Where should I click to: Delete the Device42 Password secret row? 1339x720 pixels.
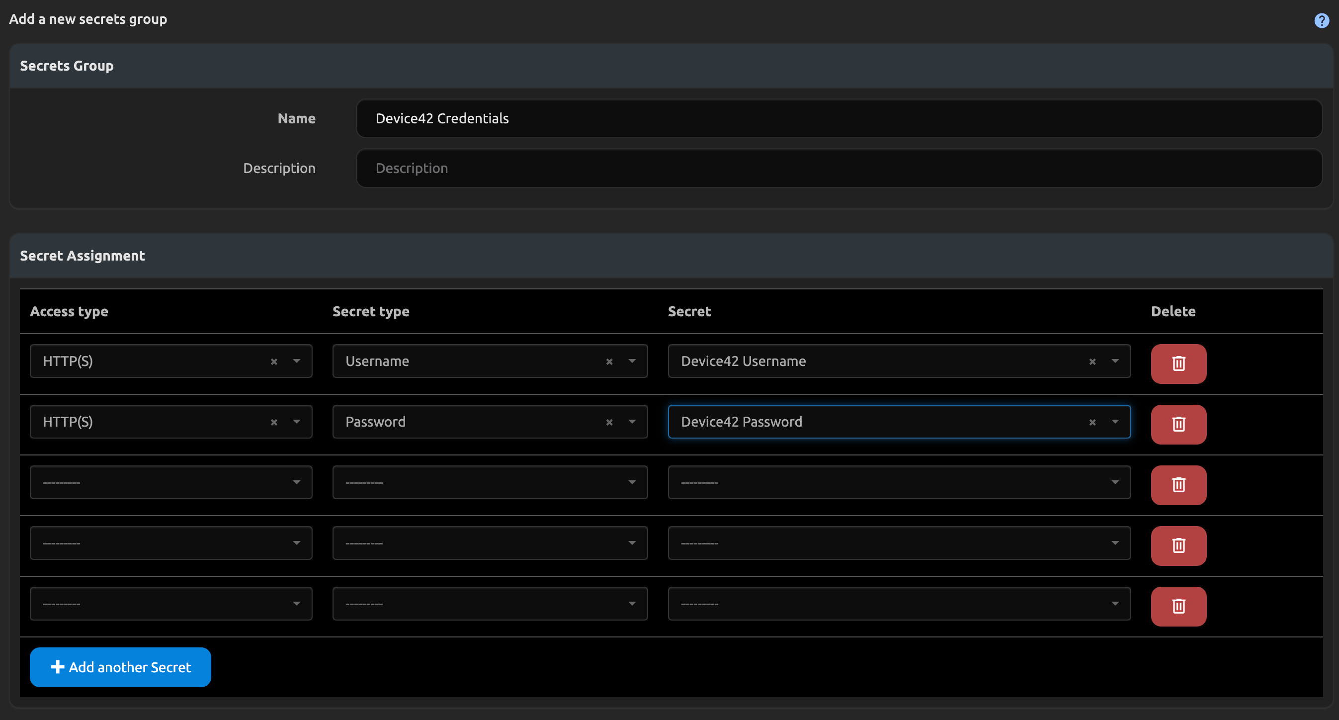1178,424
